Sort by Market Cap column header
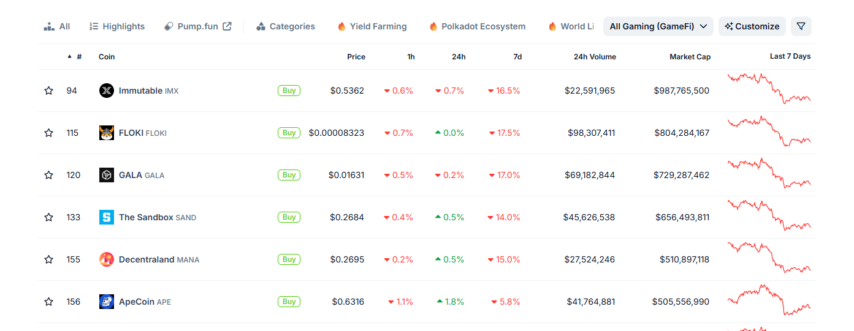The image size is (854, 331). pos(690,56)
